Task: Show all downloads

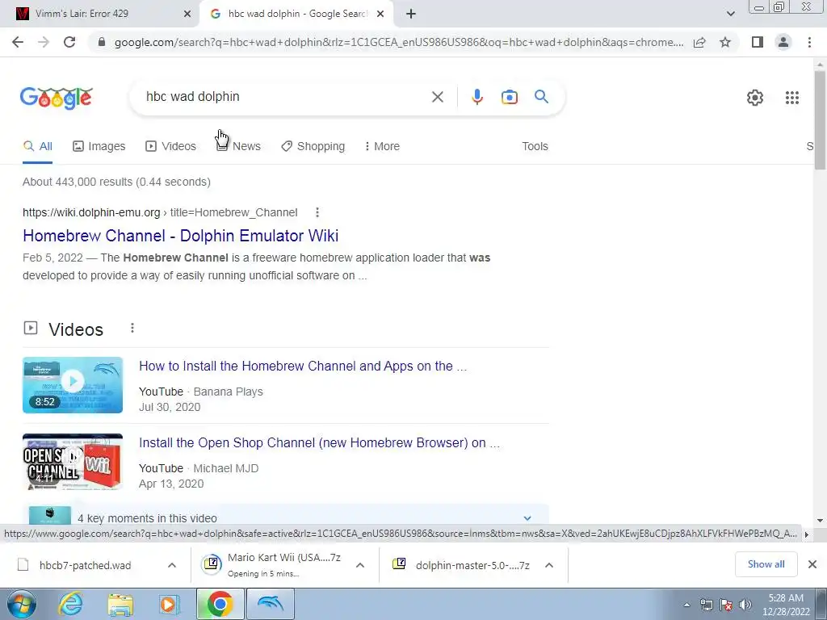Action: pyautogui.click(x=766, y=564)
